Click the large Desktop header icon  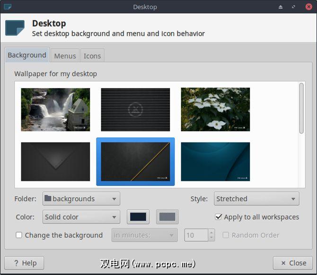coord(15,28)
